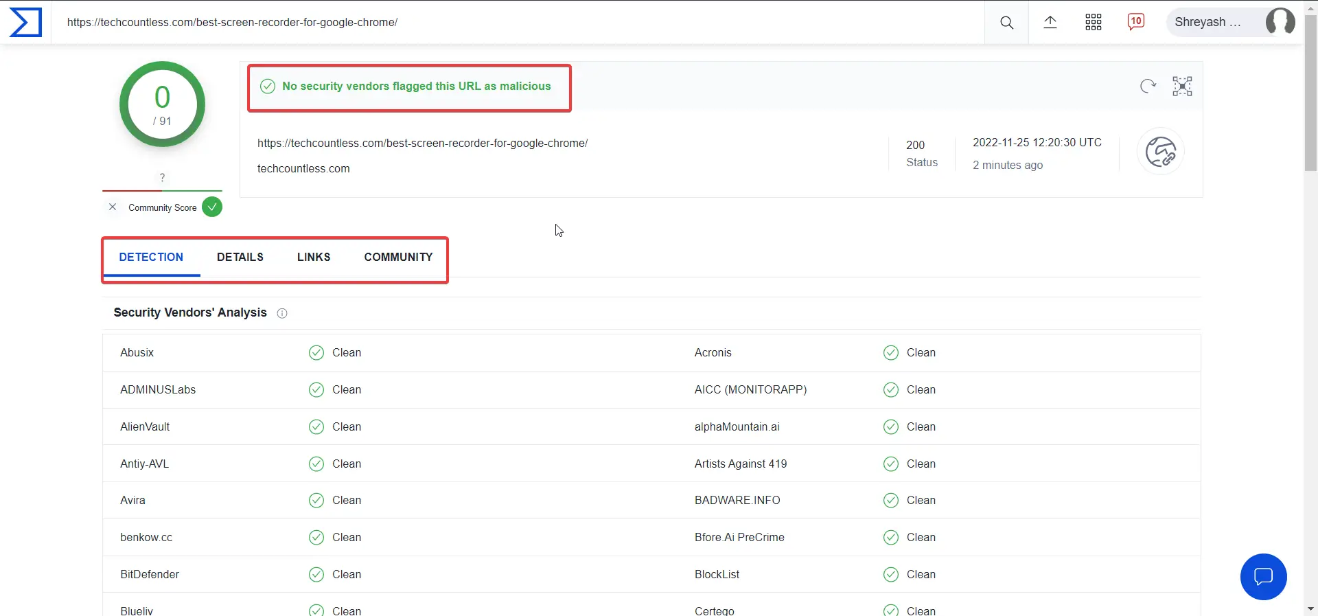The width and height of the screenshot is (1318, 616).
Task: Click the techcountless.com domain text
Action: tap(303, 168)
